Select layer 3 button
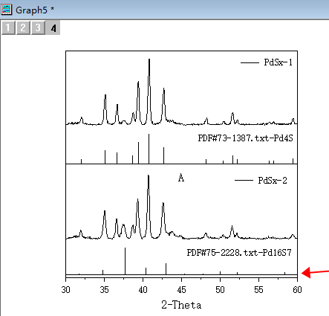Screen dimensions: 329x316 click(38, 28)
